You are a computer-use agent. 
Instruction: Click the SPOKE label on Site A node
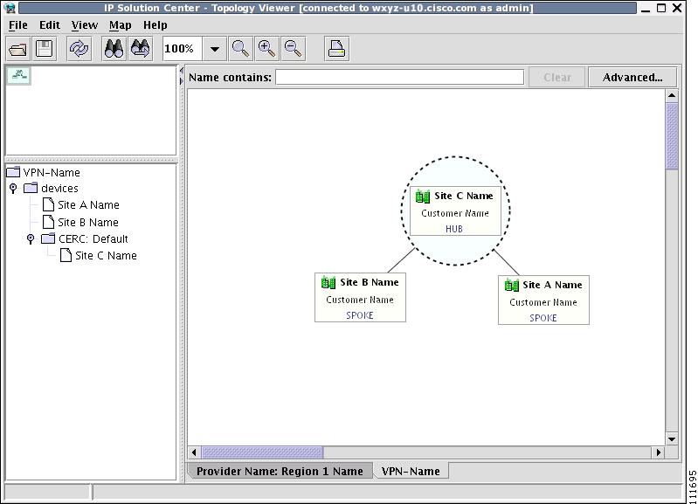543,318
